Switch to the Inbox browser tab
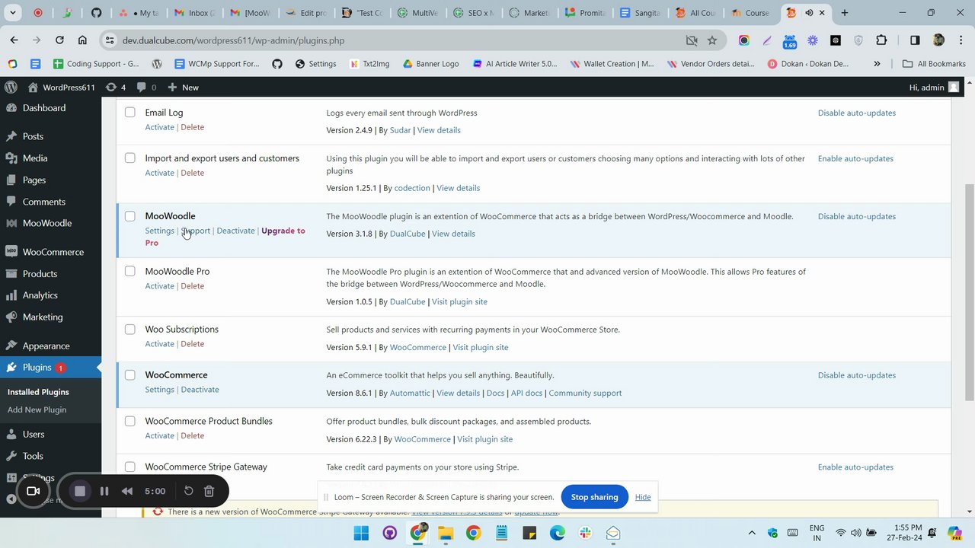975x548 pixels. (x=194, y=13)
